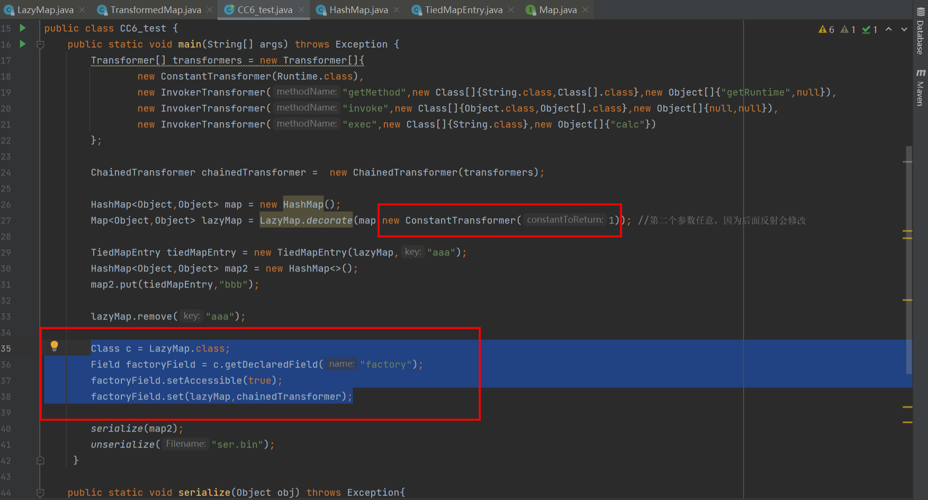The width and height of the screenshot is (928, 500).
Task: Click on "getRuntime" string literal
Action: (x=756, y=92)
